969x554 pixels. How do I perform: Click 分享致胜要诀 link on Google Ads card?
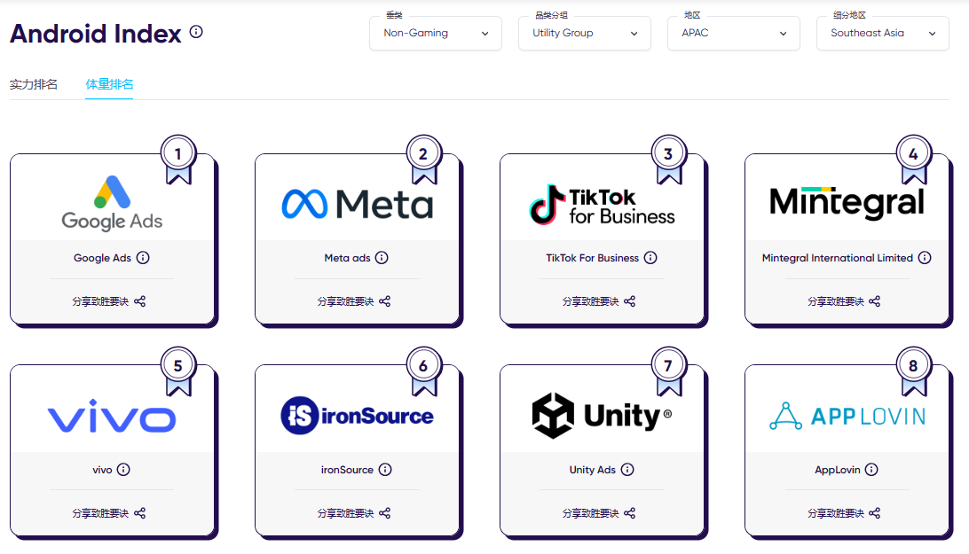coord(100,301)
